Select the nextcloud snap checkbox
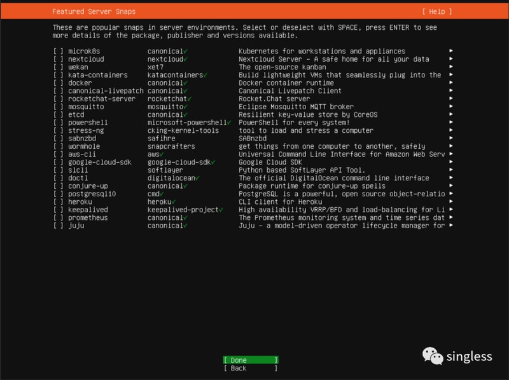509x380 pixels. coord(59,59)
